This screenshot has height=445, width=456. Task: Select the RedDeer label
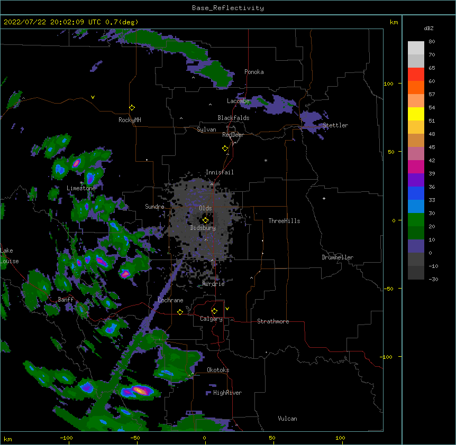[233, 135]
